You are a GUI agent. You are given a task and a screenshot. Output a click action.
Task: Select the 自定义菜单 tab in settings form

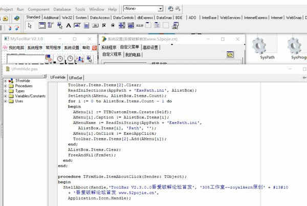(x=129, y=47)
